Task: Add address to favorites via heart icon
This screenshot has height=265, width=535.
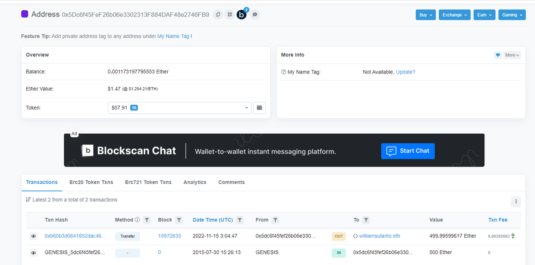Action: pos(498,55)
